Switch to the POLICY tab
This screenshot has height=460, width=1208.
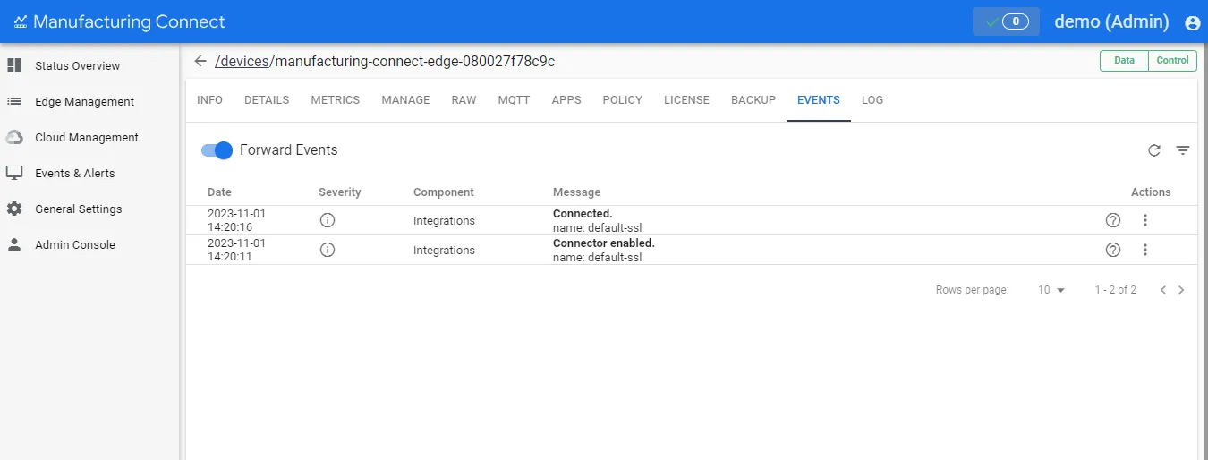[x=623, y=100]
